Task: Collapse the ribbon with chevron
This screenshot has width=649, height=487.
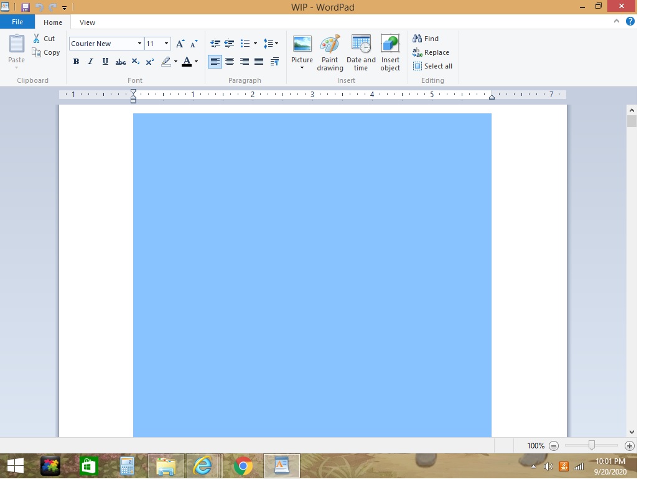Action: point(616,22)
